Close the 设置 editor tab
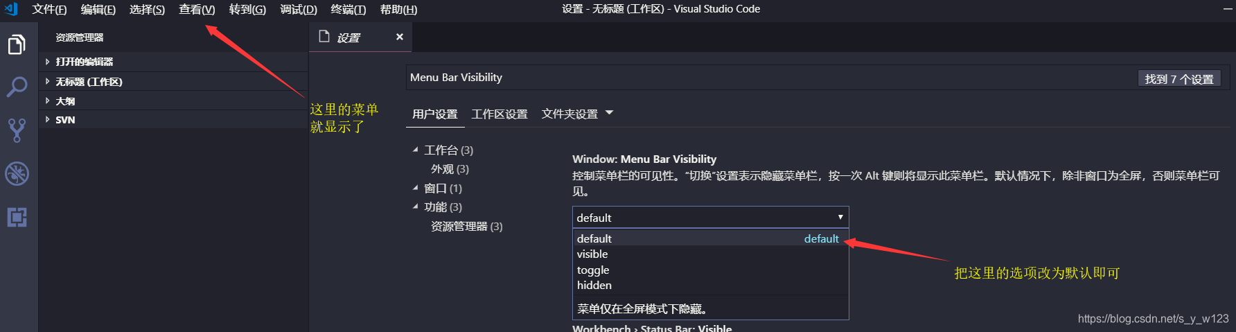Viewport: 1236px width, 332px height. coord(400,37)
